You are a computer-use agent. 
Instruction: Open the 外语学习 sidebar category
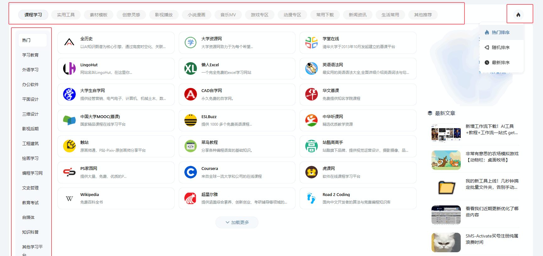(x=30, y=70)
